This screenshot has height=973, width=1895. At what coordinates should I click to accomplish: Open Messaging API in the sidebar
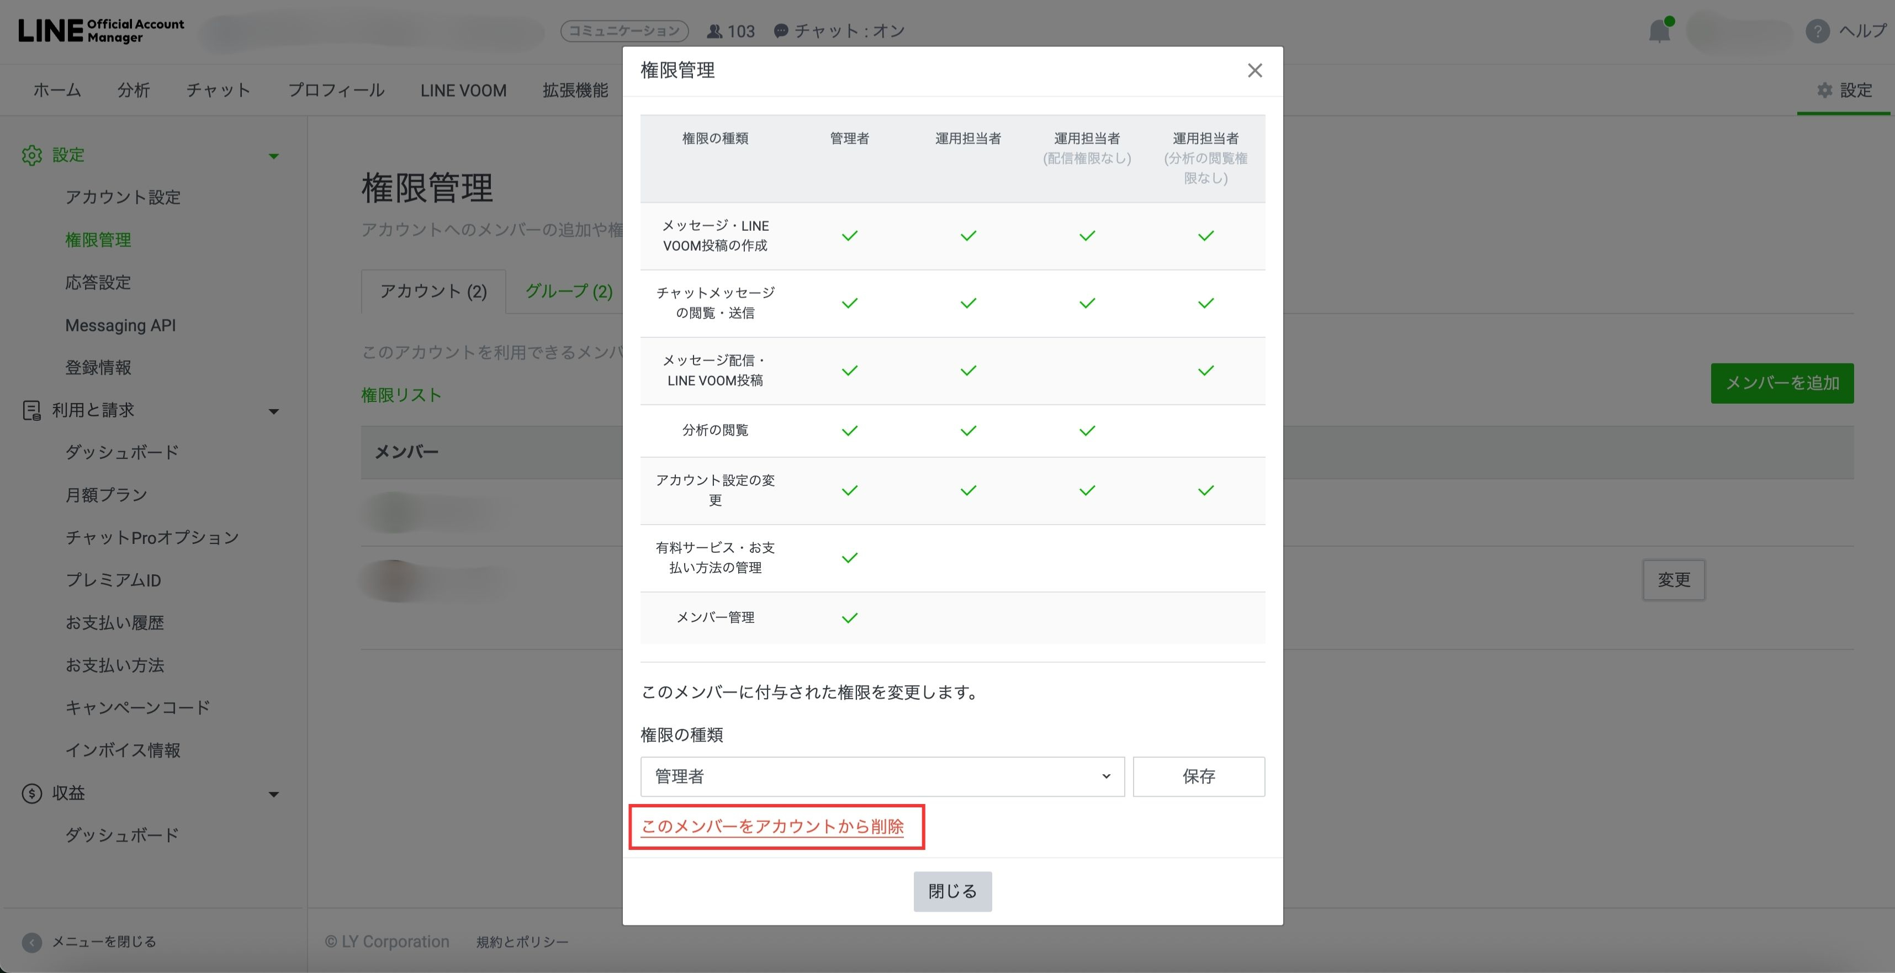click(x=120, y=325)
